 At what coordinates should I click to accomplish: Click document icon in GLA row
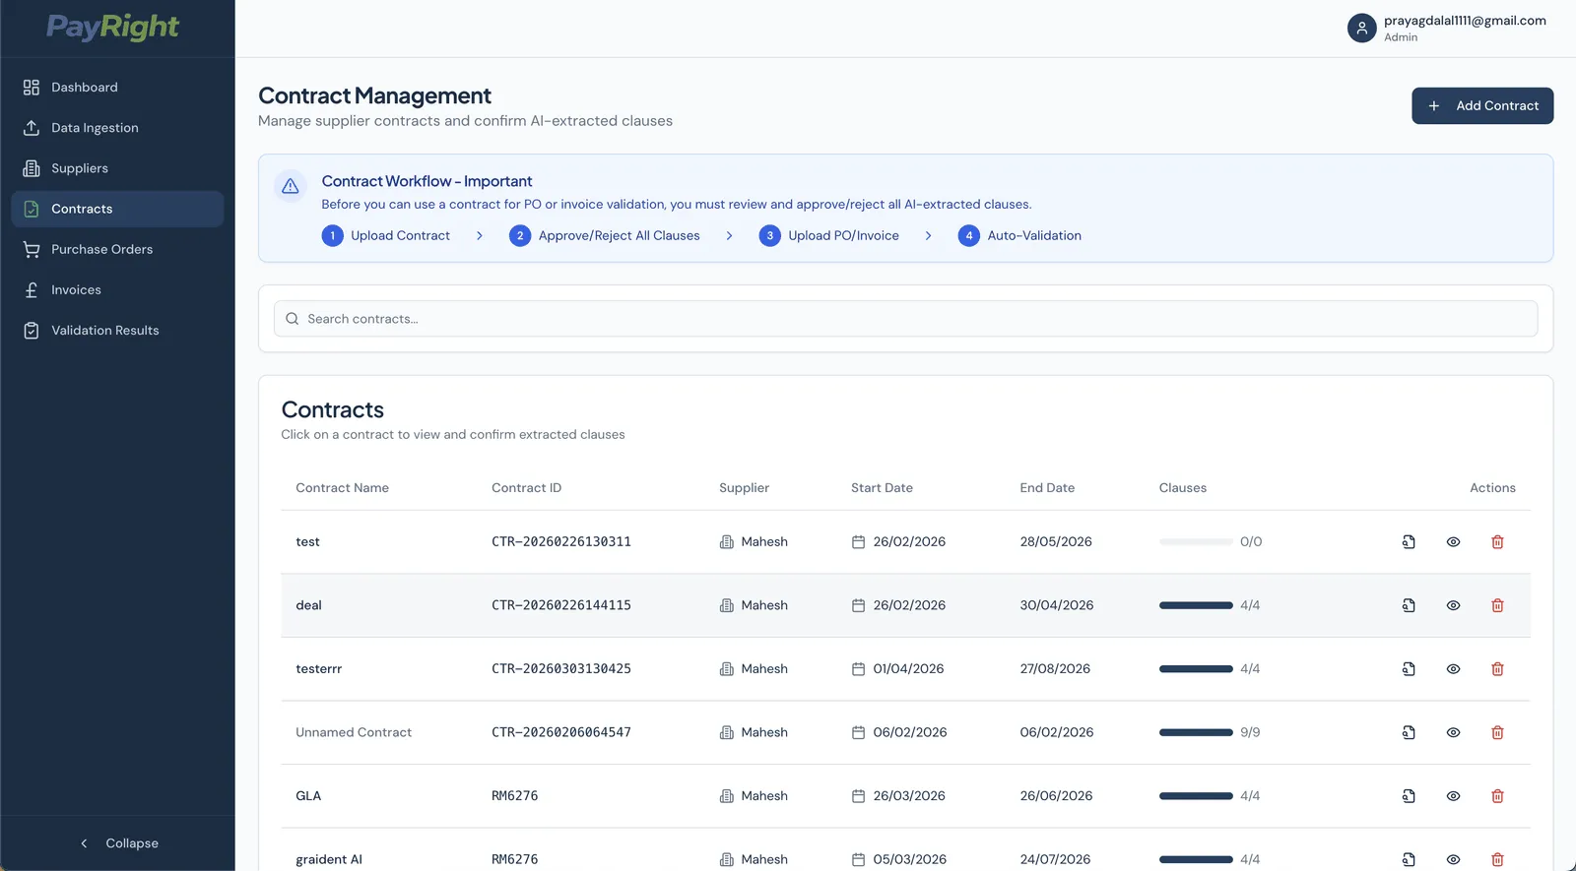tap(1409, 796)
